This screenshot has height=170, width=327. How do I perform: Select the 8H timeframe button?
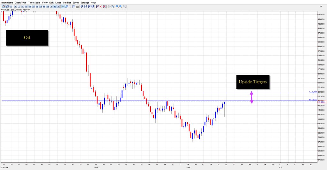[48, 6]
